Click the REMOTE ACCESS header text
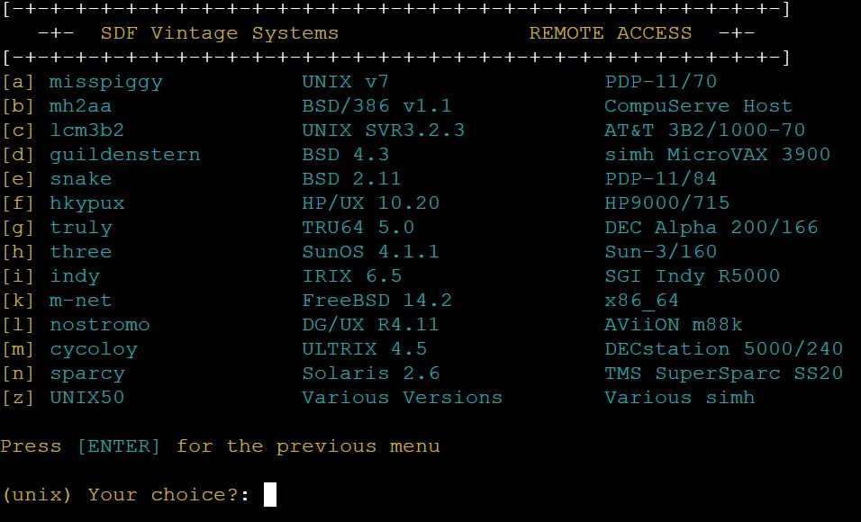Screen dimensions: 861x522 611,33
